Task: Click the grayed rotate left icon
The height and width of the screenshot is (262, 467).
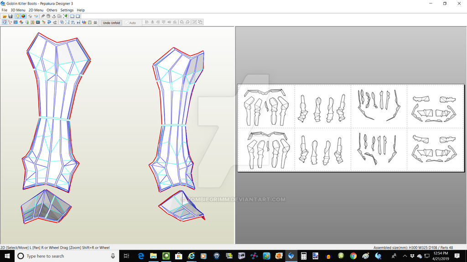Action: click(182, 22)
